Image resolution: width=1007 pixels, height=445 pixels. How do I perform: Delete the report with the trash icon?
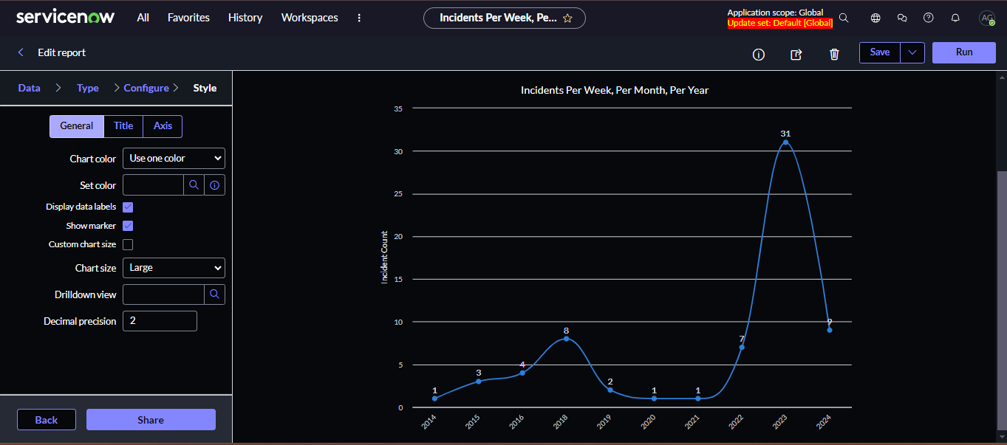(834, 53)
